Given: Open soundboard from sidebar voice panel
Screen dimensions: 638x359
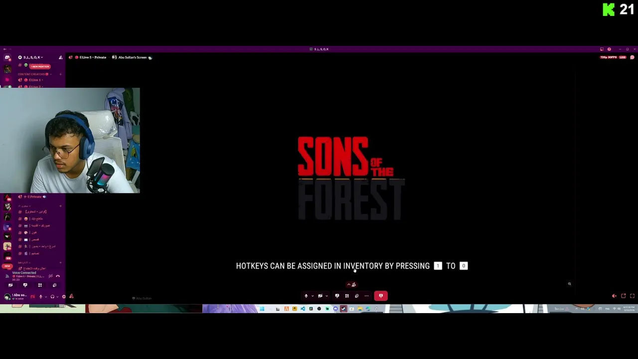Looking at the screenshot, I should pos(54,285).
